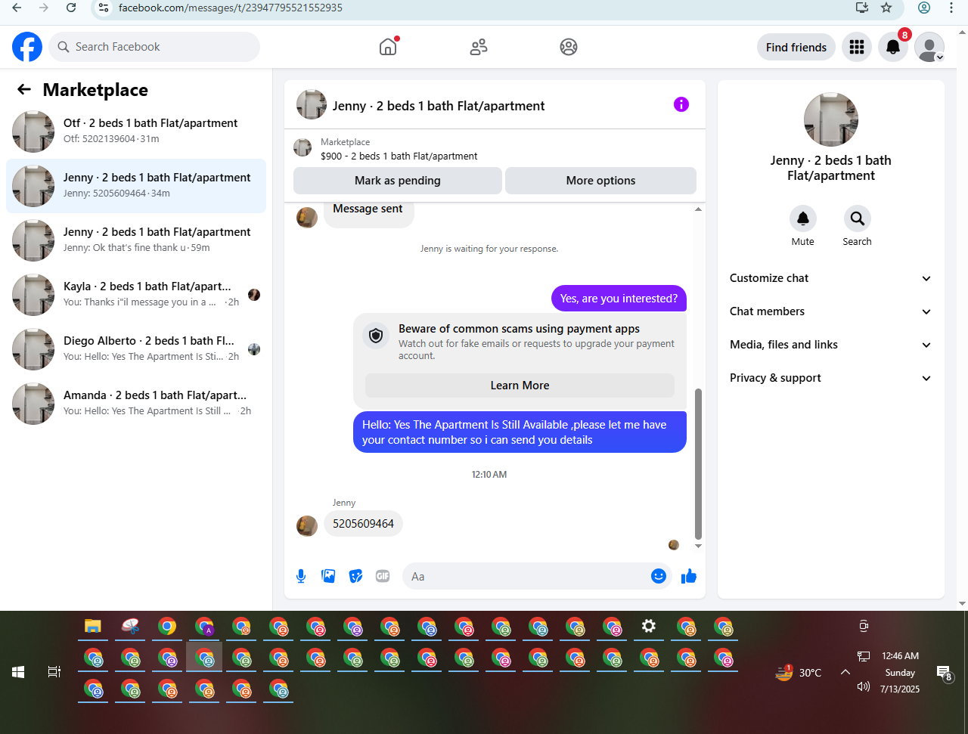The height and width of the screenshot is (734, 968).
Task: Bookmark this page star icon
Action: tap(886, 8)
